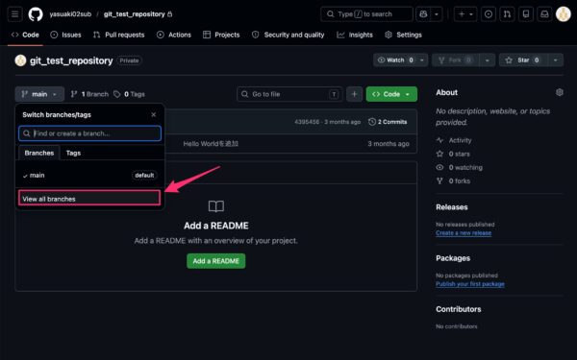This screenshot has height=360, width=577.
Task: Open the 0 Tags link
Action: 129,94
